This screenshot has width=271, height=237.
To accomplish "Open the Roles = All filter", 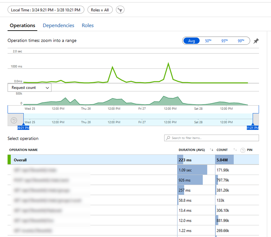I will (x=100, y=10).
